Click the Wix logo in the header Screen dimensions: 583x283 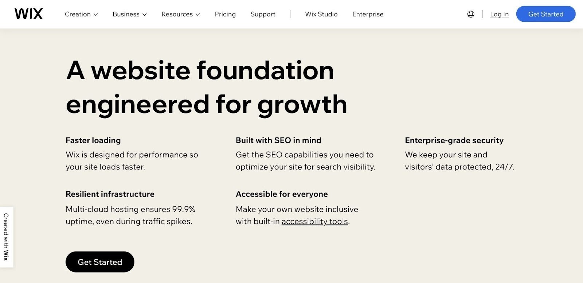(x=29, y=13)
